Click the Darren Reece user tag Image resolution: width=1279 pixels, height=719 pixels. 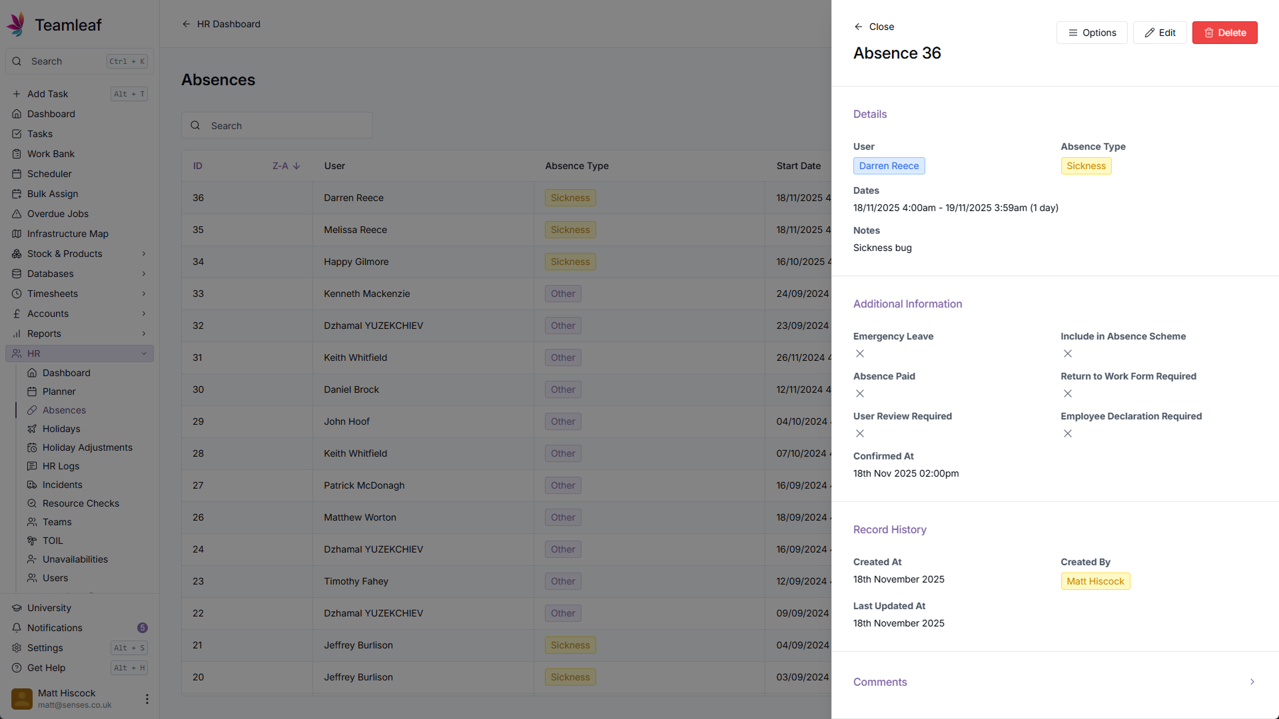[889, 166]
